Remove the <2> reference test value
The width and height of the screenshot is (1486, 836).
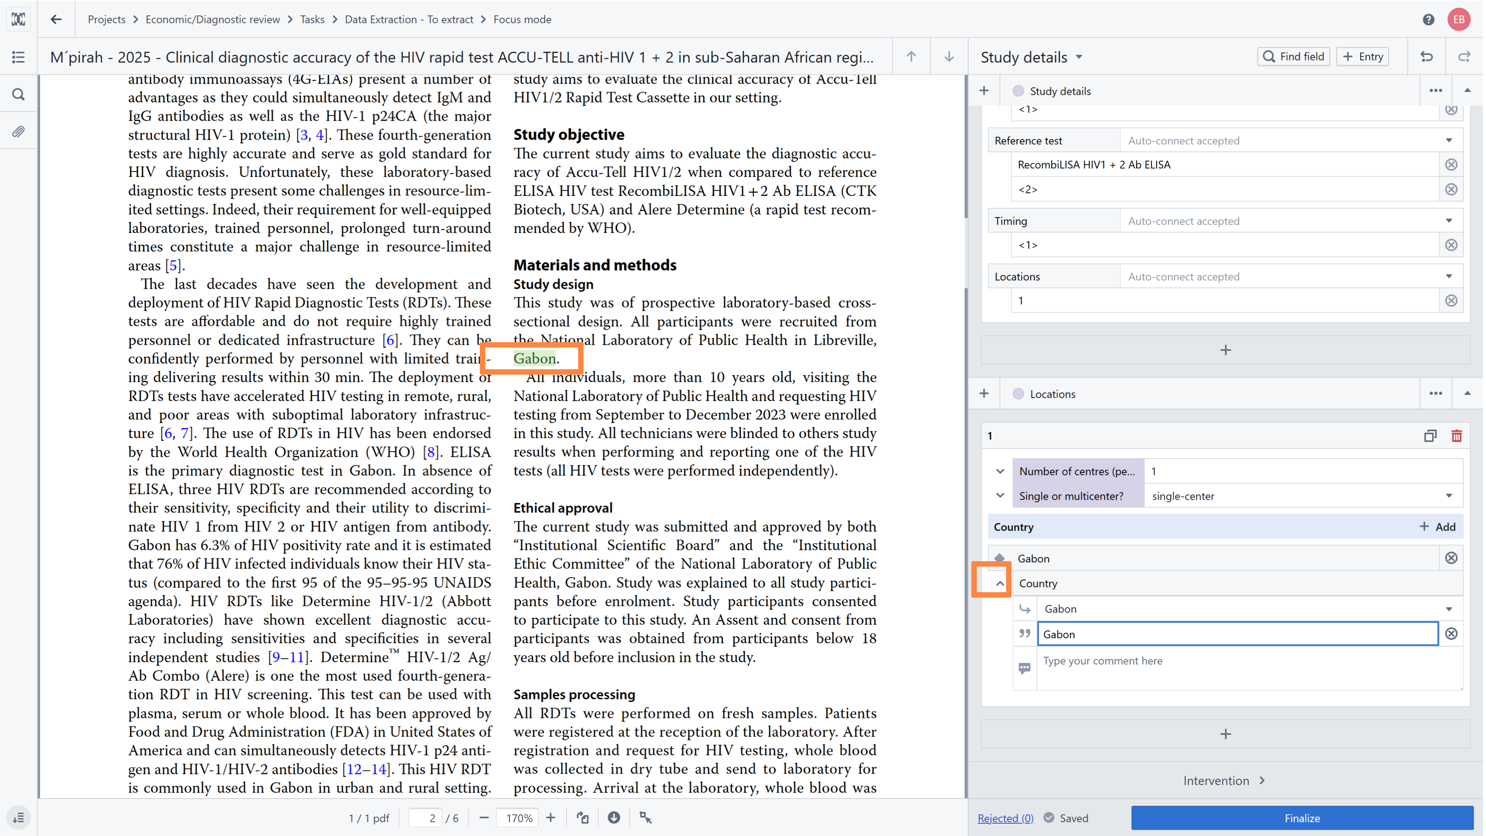click(x=1452, y=189)
